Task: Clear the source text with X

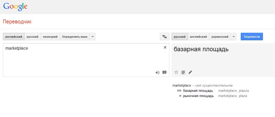Action: point(165,47)
